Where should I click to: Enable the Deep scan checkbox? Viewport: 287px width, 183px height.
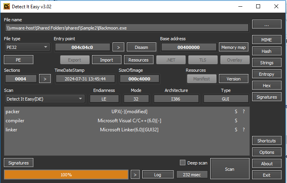(x=183, y=162)
